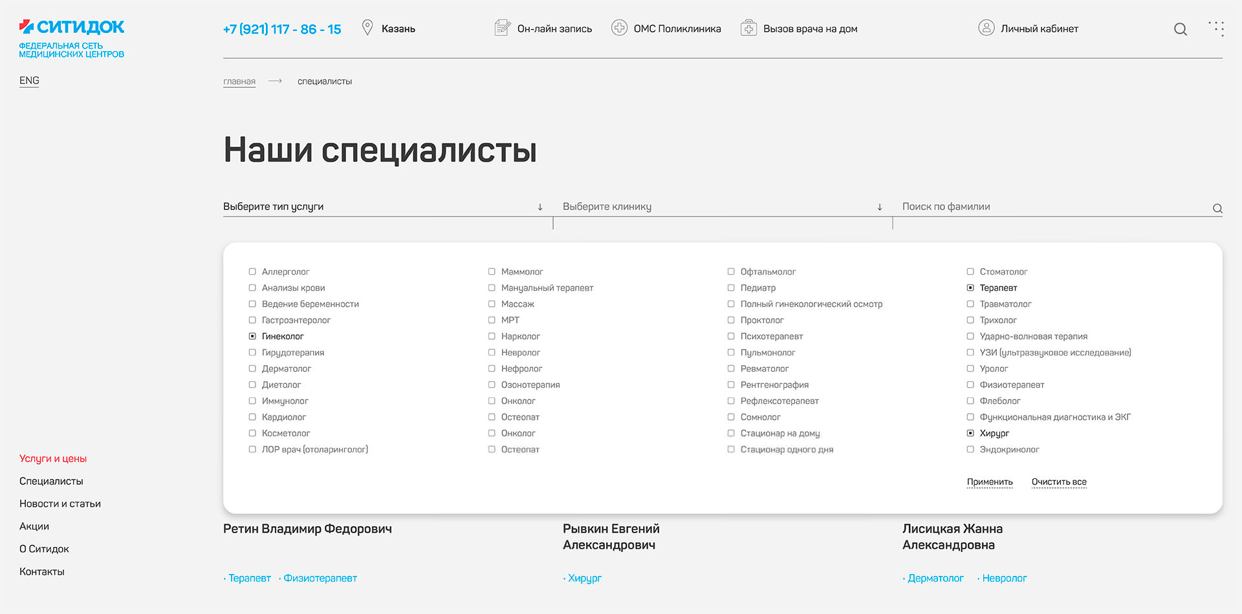Viewport: 1242px width, 614px height.
Task: Go to главная breadcrumb link
Action: coord(239,81)
